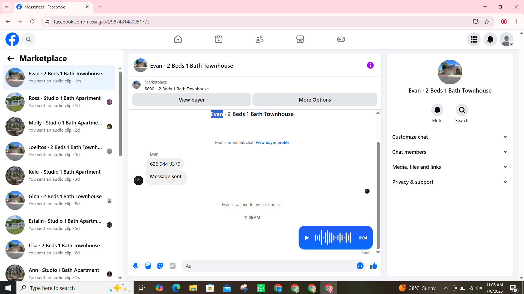This screenshot has height=294, width=524.
Task: Click the conversation list scrollbar
Action: pyautogui.click(x=120, y=114)
